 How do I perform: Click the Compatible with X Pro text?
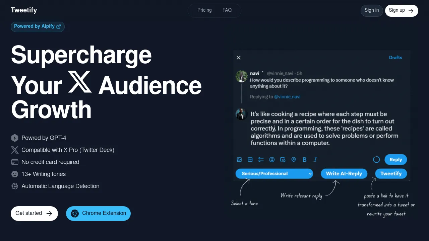(68, 150)
